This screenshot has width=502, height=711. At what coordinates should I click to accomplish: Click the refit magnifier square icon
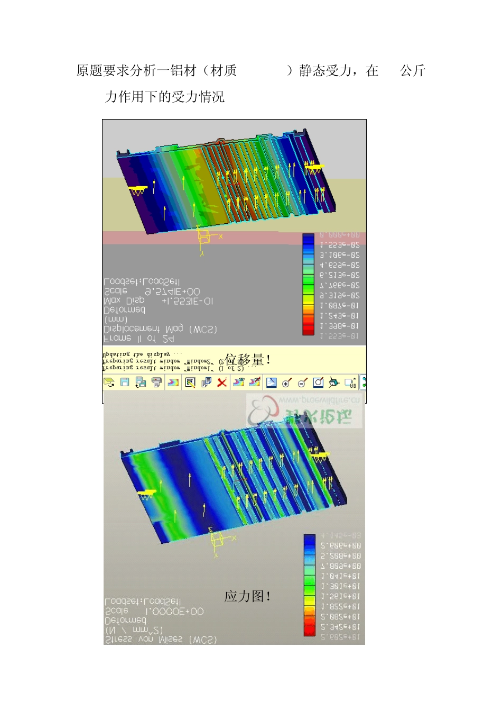[x=318, y=382]
